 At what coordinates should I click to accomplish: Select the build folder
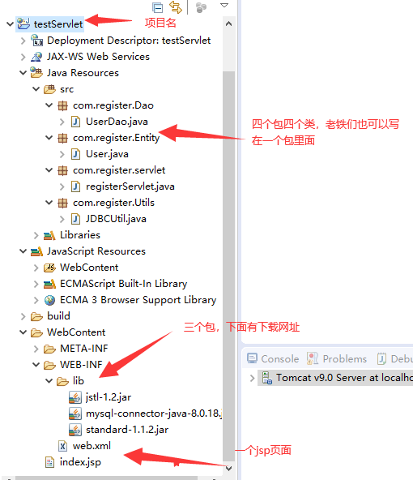(58, 316)
